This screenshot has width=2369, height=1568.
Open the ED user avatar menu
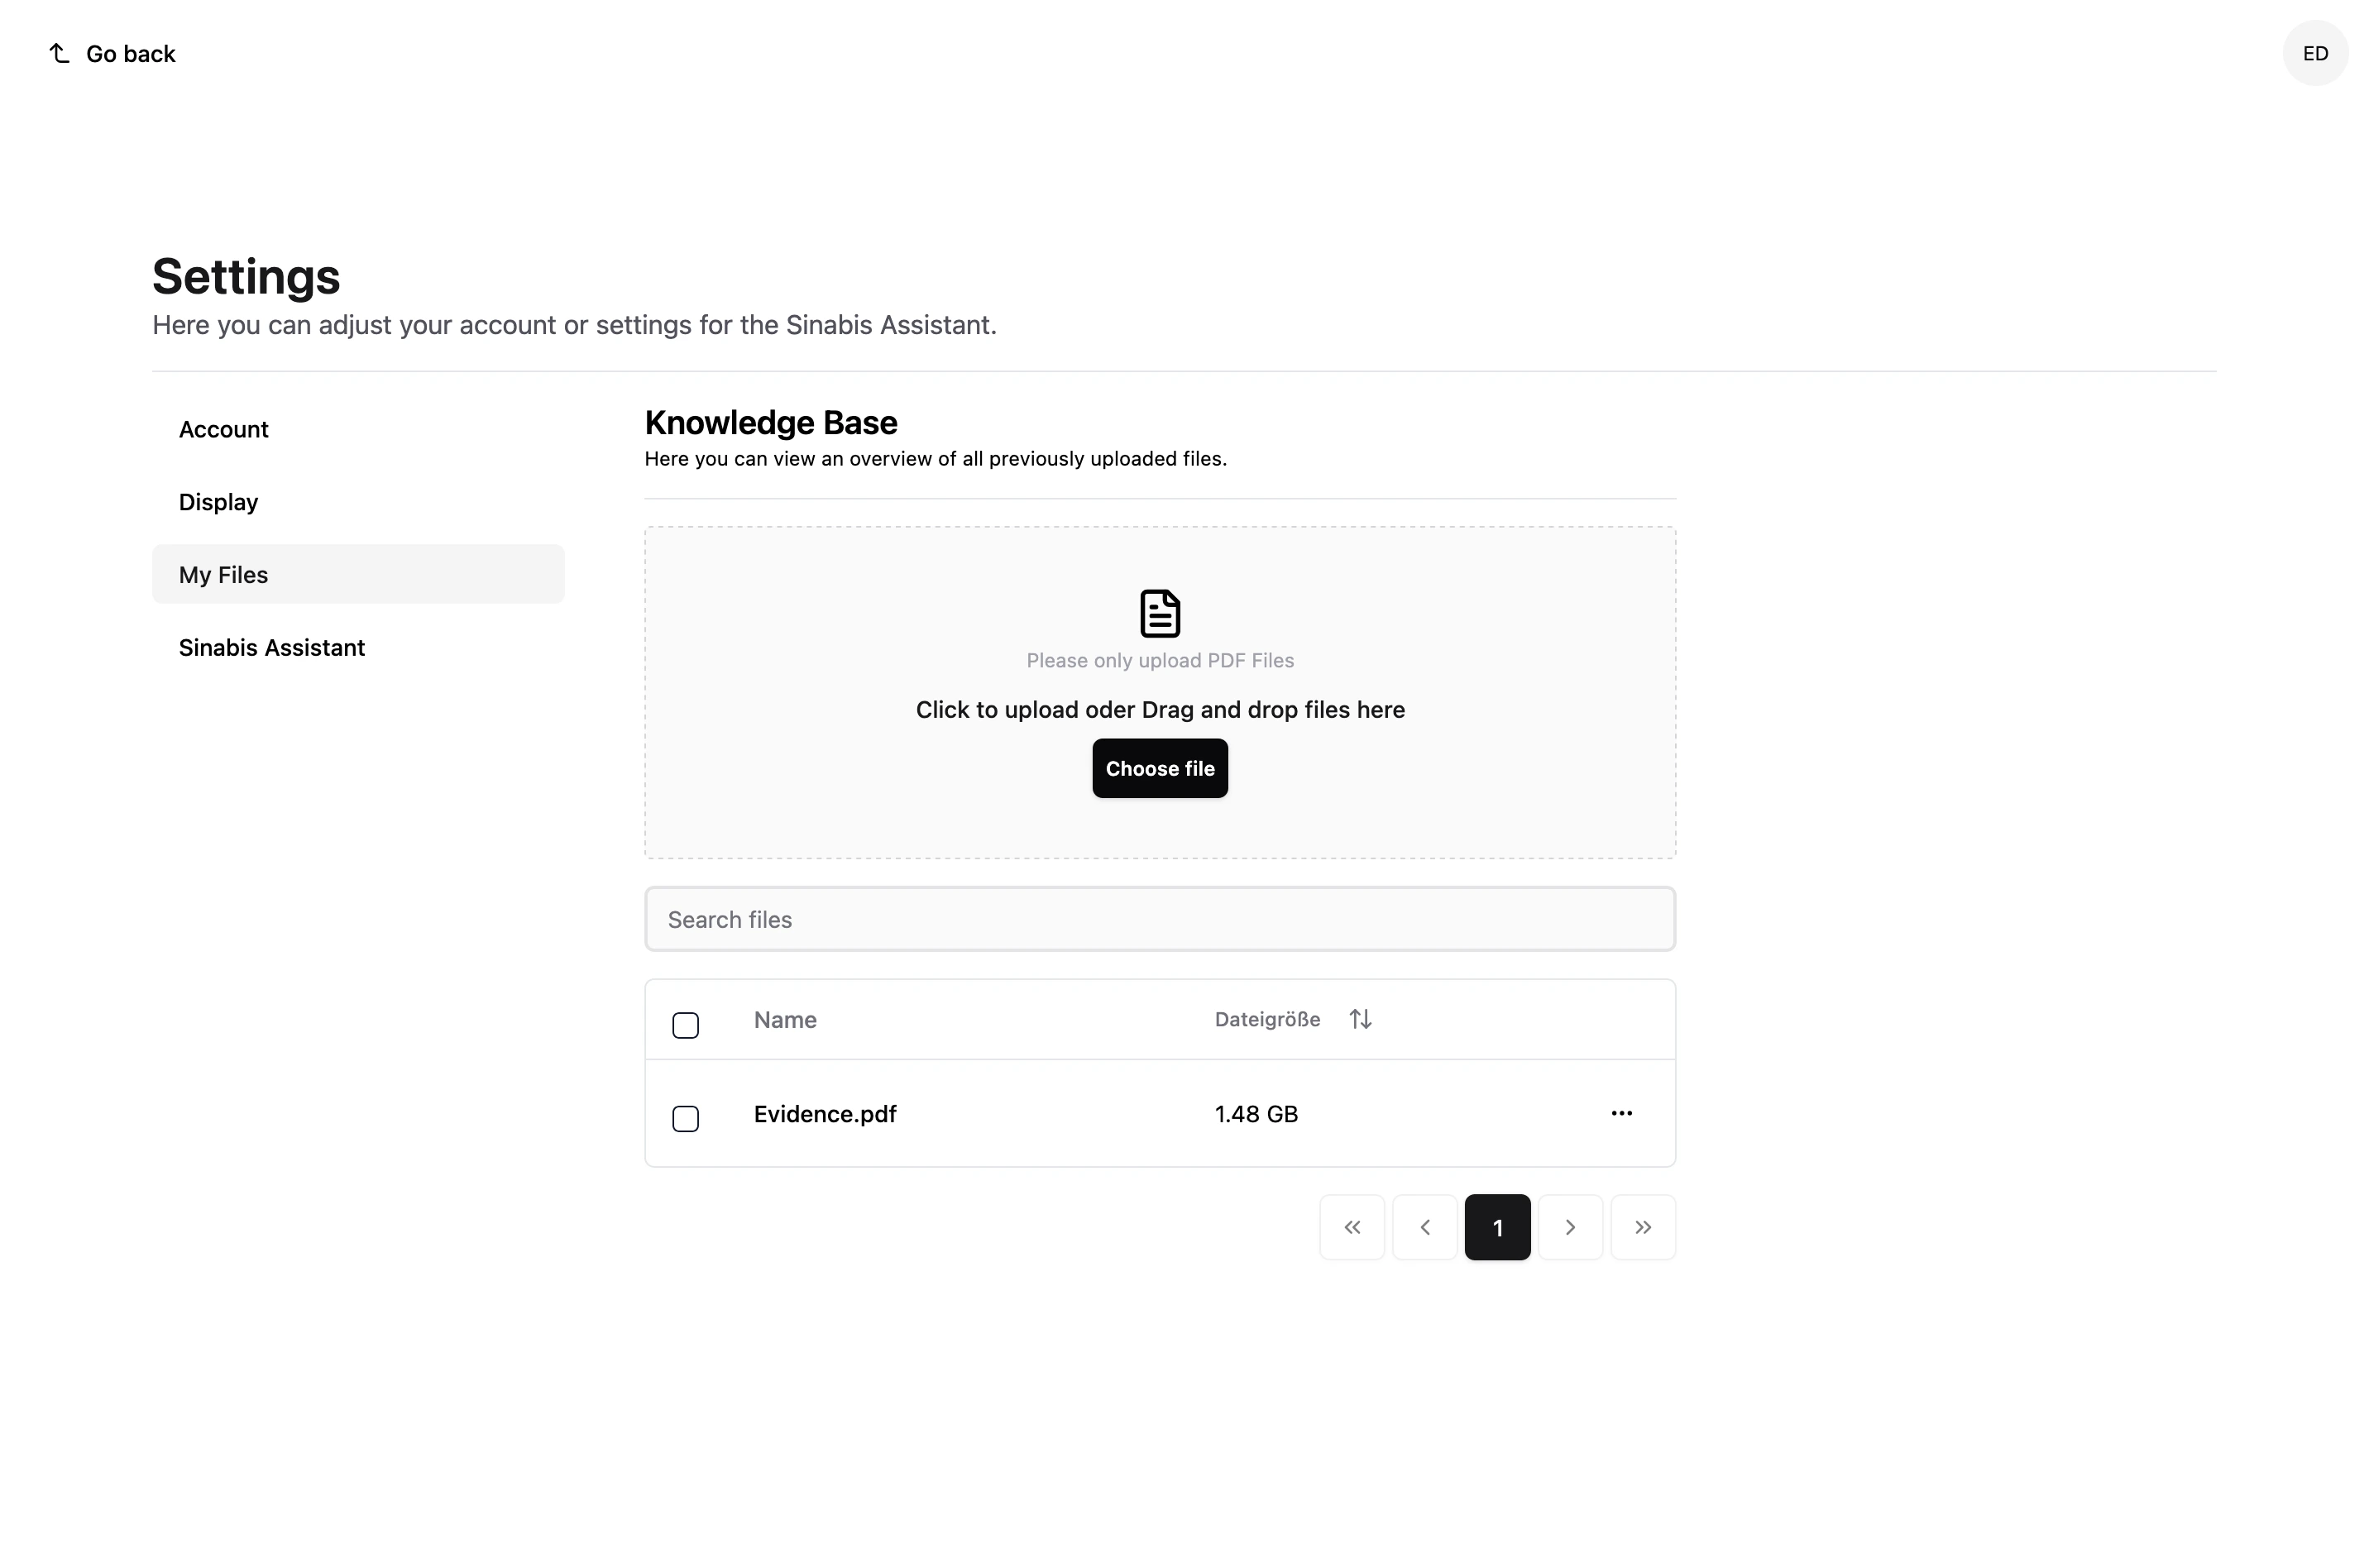click(2314, 53)
